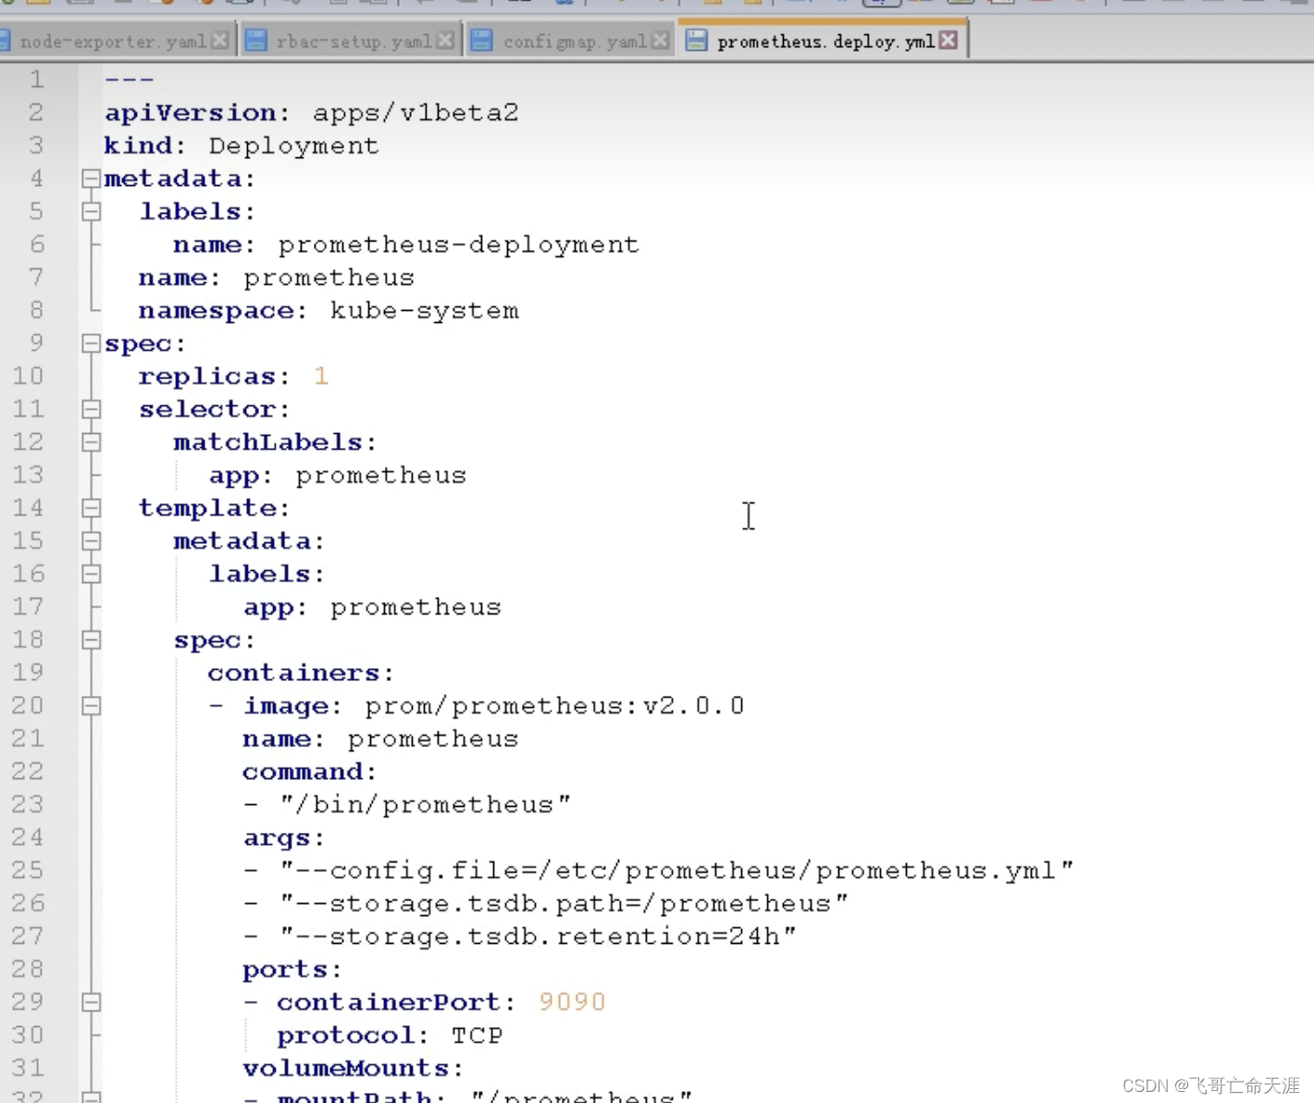Click the text 'command:'
The image size is (1314, 1103).
pos(309,772)
